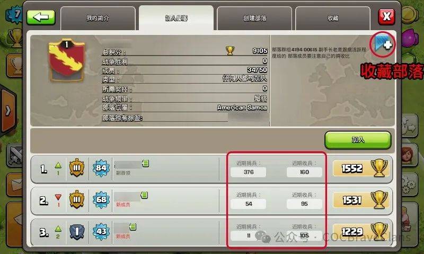
Task: Expand the orange side panel arrow
Action: pos(8,111)
